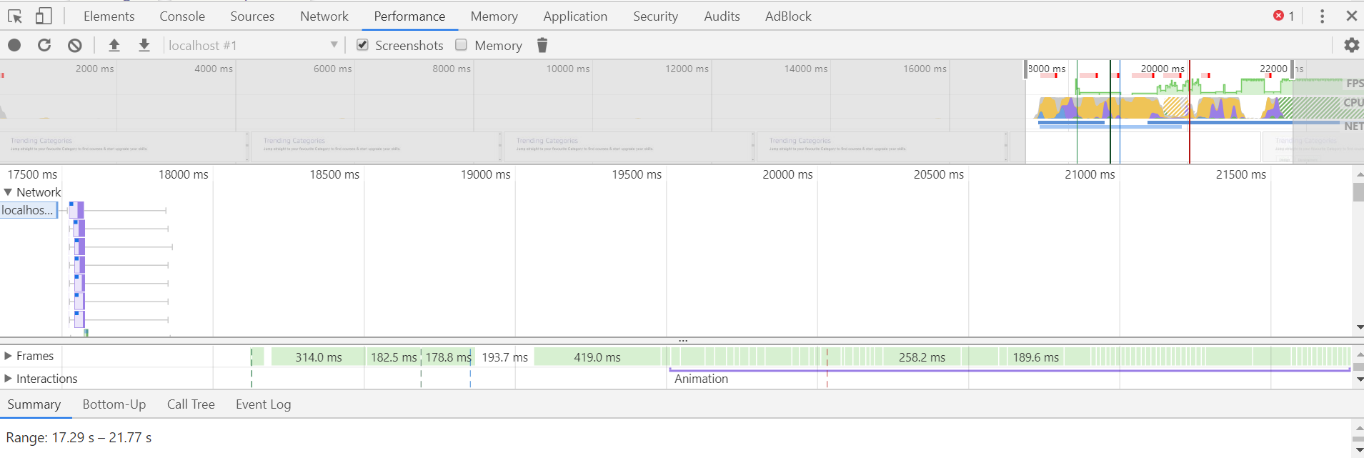Switch to the Bottom-Up tab
The width and height of the screenshot is (1364, 458).
tap(114, 404)
